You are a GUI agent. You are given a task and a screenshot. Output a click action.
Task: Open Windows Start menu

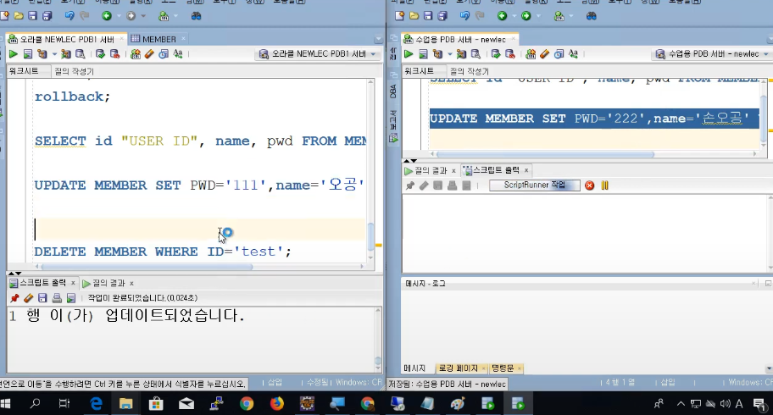(x=5, y=404)
